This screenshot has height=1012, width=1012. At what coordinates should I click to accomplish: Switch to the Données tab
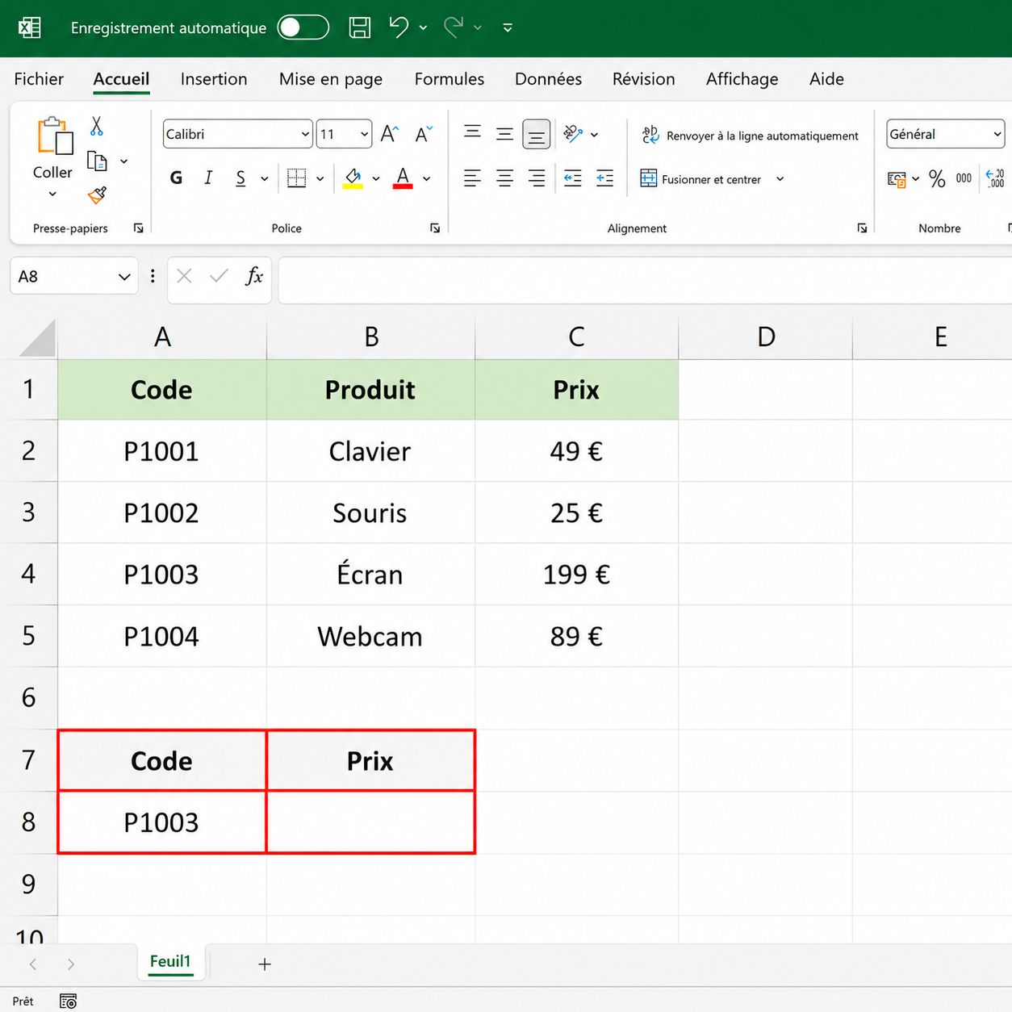click(x=548, y=79)
